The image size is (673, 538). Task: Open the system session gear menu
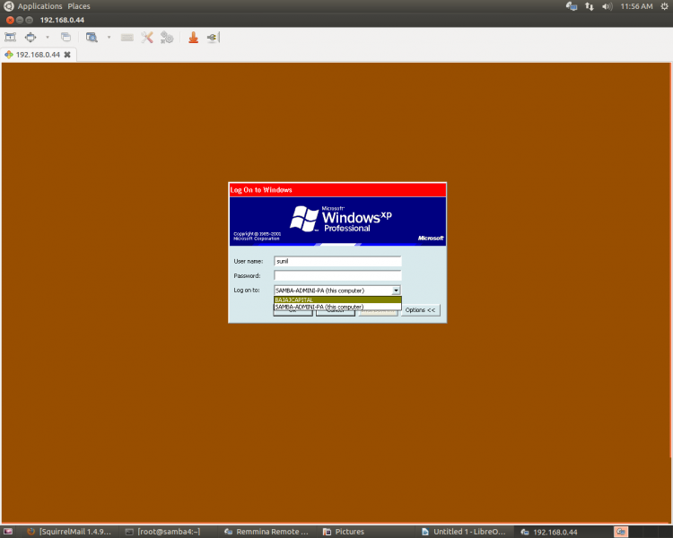click(664, 6)
